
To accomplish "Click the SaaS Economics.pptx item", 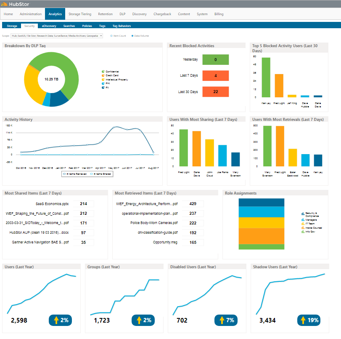I will click(52, 204).
